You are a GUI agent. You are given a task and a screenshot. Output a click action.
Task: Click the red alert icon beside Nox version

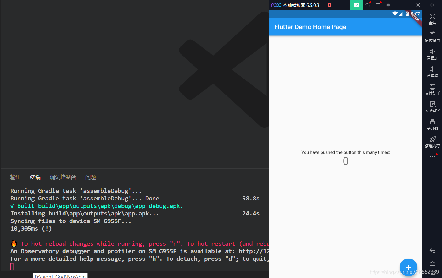point(329,5)
